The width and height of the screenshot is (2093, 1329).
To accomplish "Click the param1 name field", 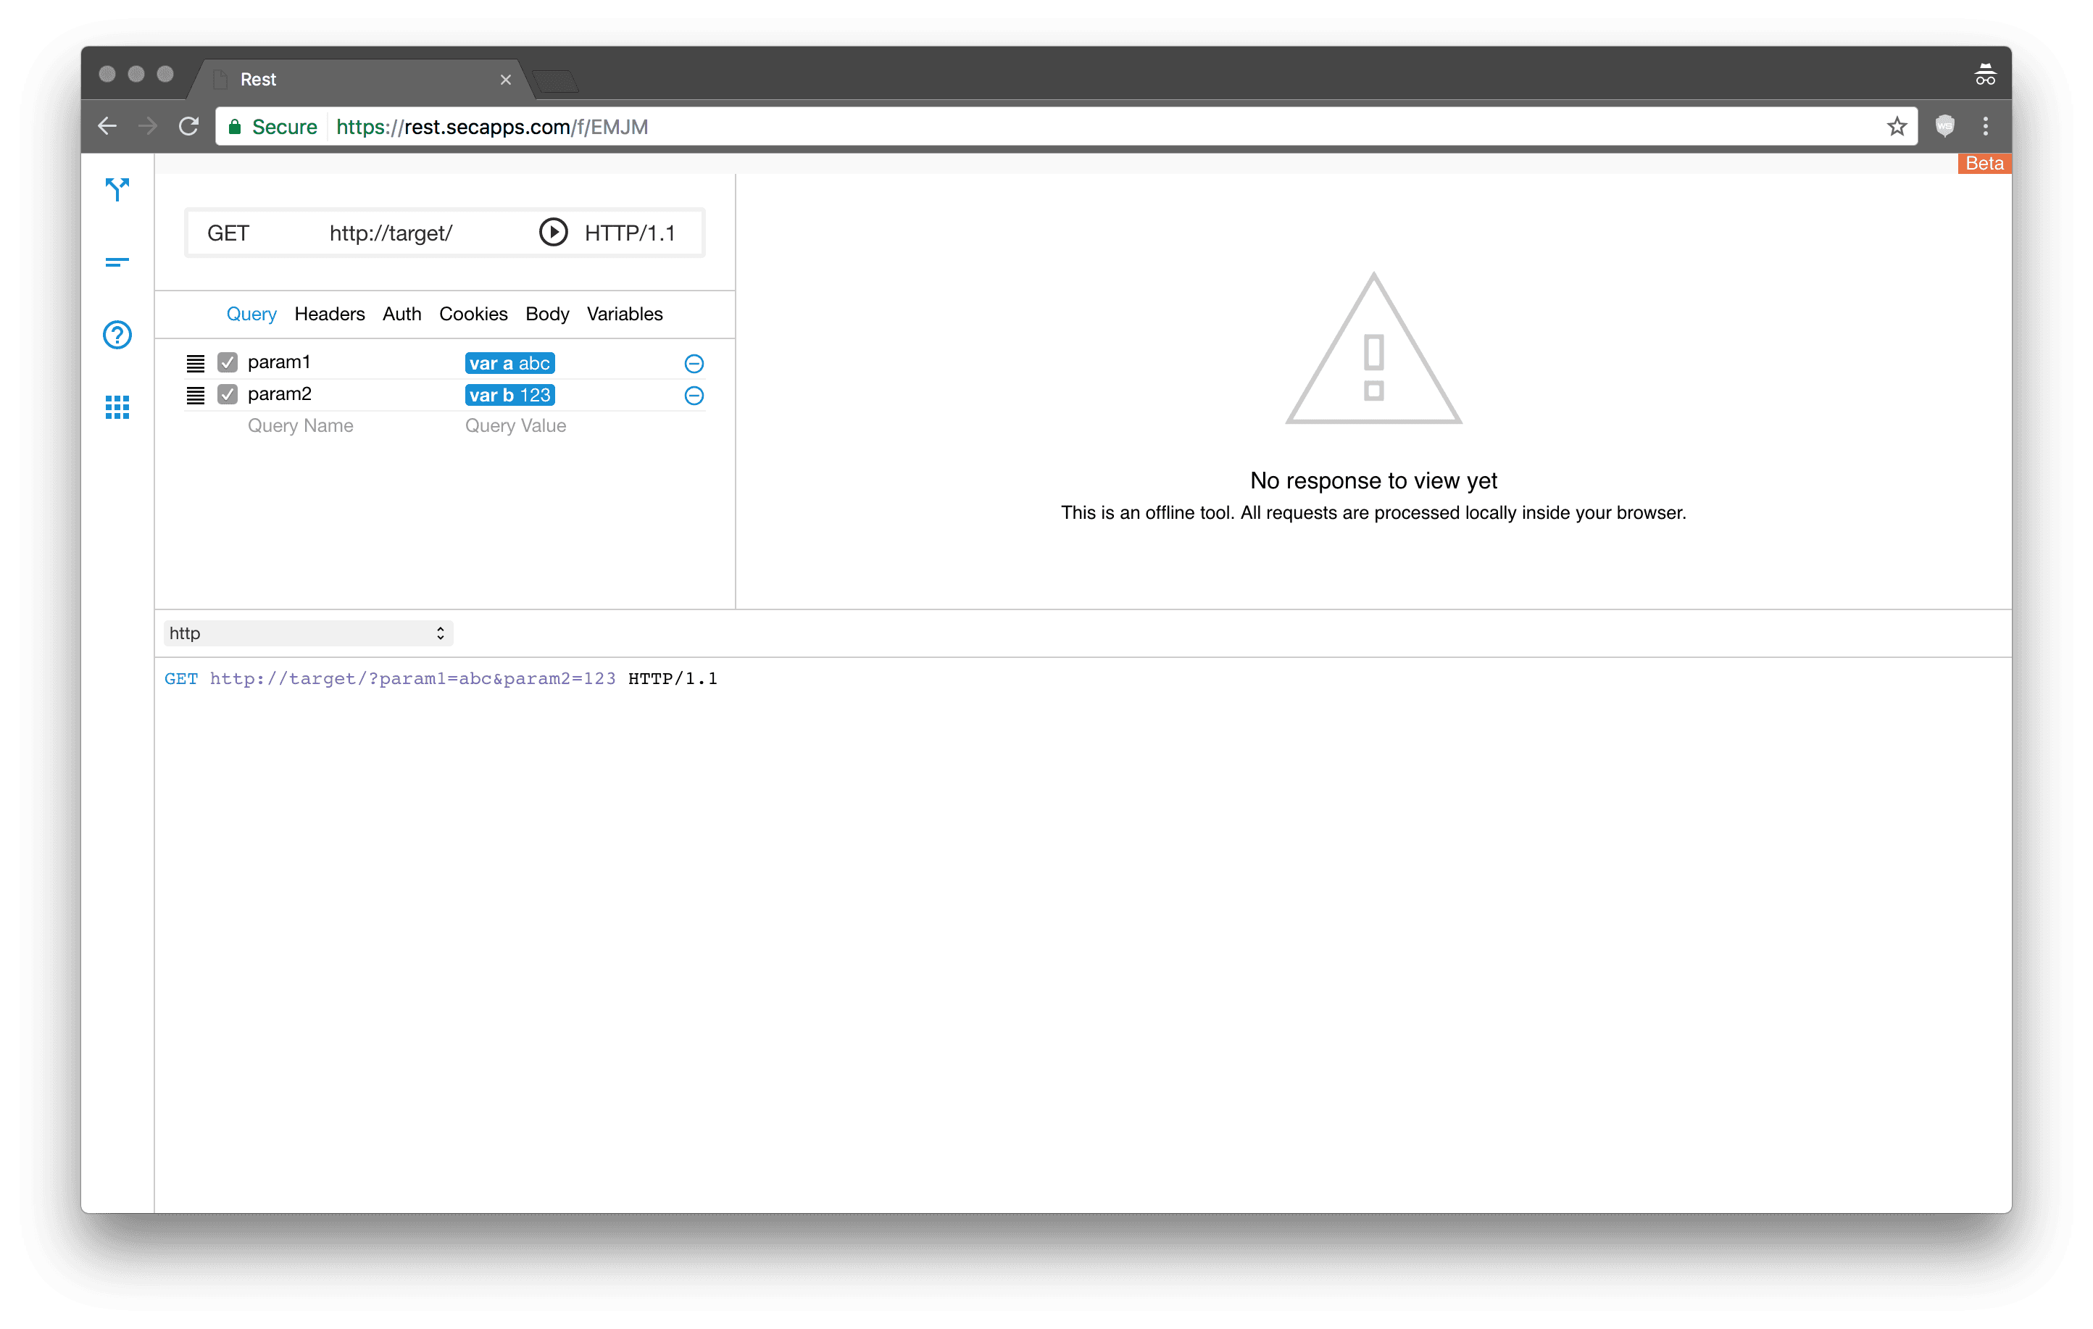I will tap(279, 362).
